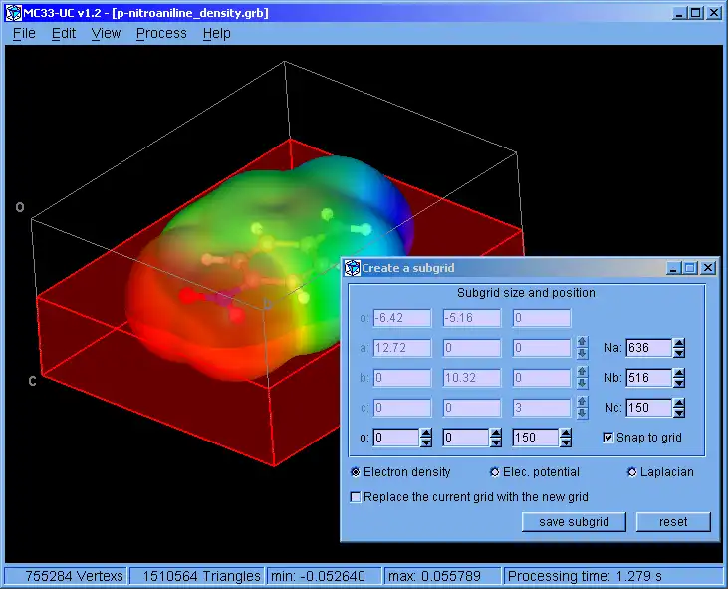The width and height of the screenshot is (728, 589).
Task: Click the down arrow beside vector c row
Action: tap(582, 413)
